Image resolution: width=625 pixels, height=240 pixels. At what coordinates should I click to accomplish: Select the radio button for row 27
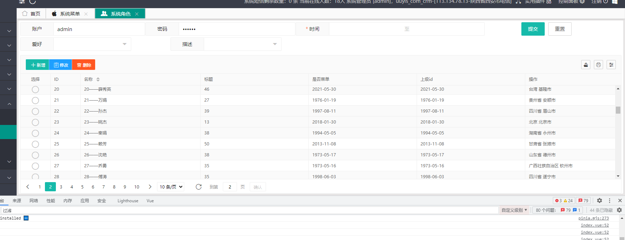pyautogui.click(x=35, y=166)
